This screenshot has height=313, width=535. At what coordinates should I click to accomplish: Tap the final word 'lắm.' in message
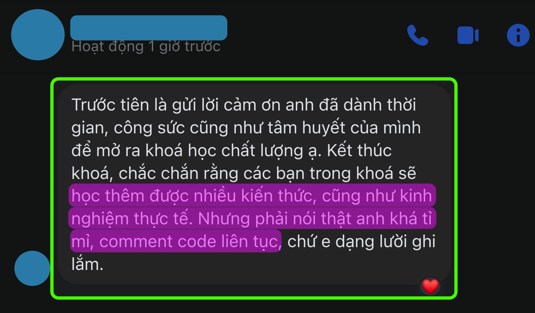coord(88,264)
